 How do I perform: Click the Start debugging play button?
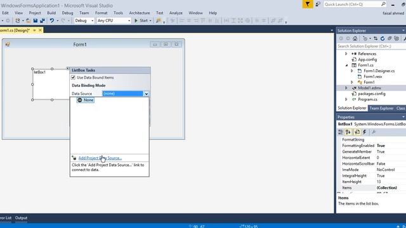(136, 20)
